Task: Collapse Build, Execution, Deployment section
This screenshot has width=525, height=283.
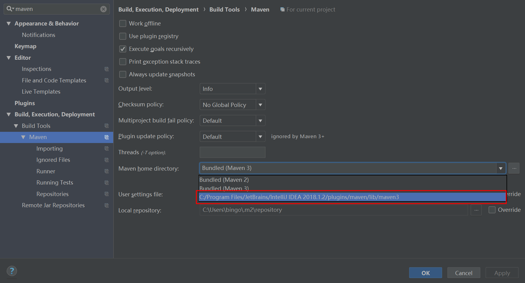Action: click(x=8, y=115)
